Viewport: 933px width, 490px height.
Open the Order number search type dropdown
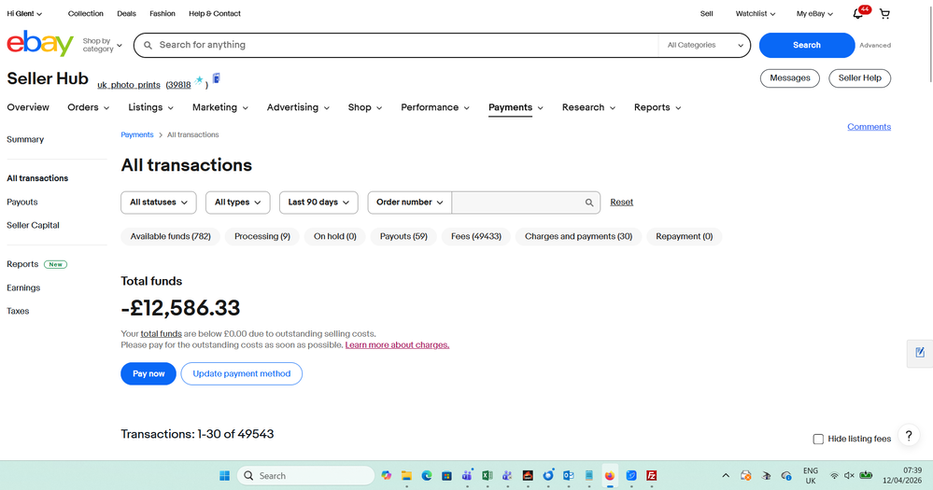pyautogui.click(x=409, y=203)
